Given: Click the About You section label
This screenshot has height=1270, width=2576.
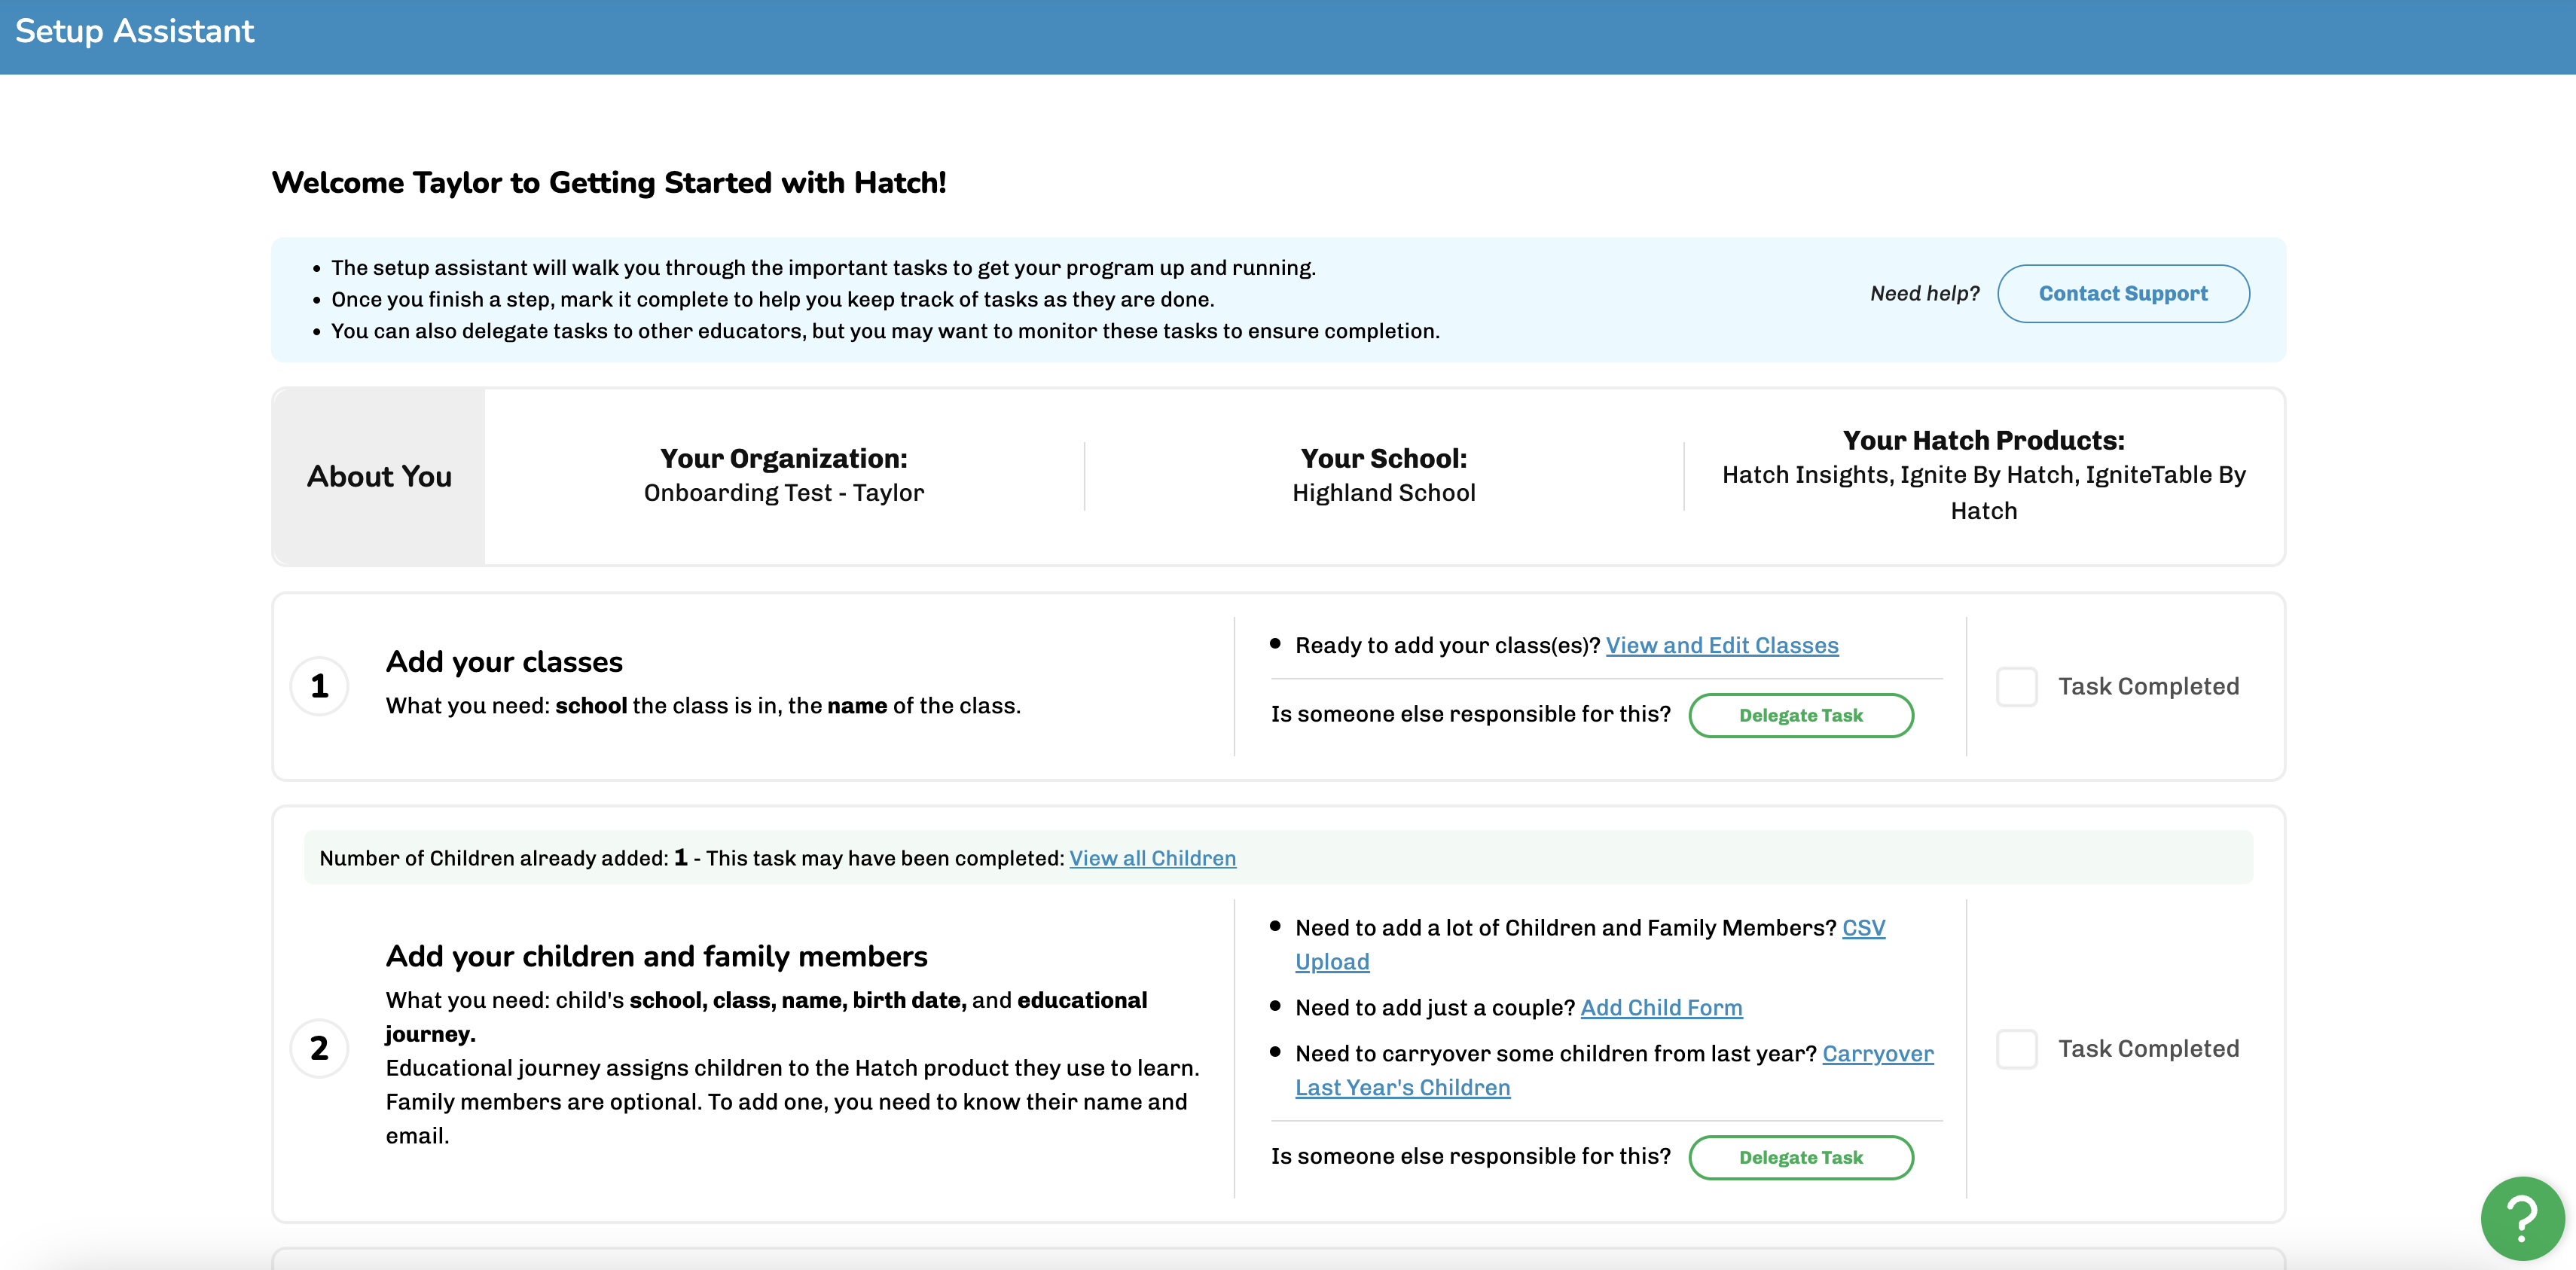Looking at the screenshot, I should tap(379, 476).
